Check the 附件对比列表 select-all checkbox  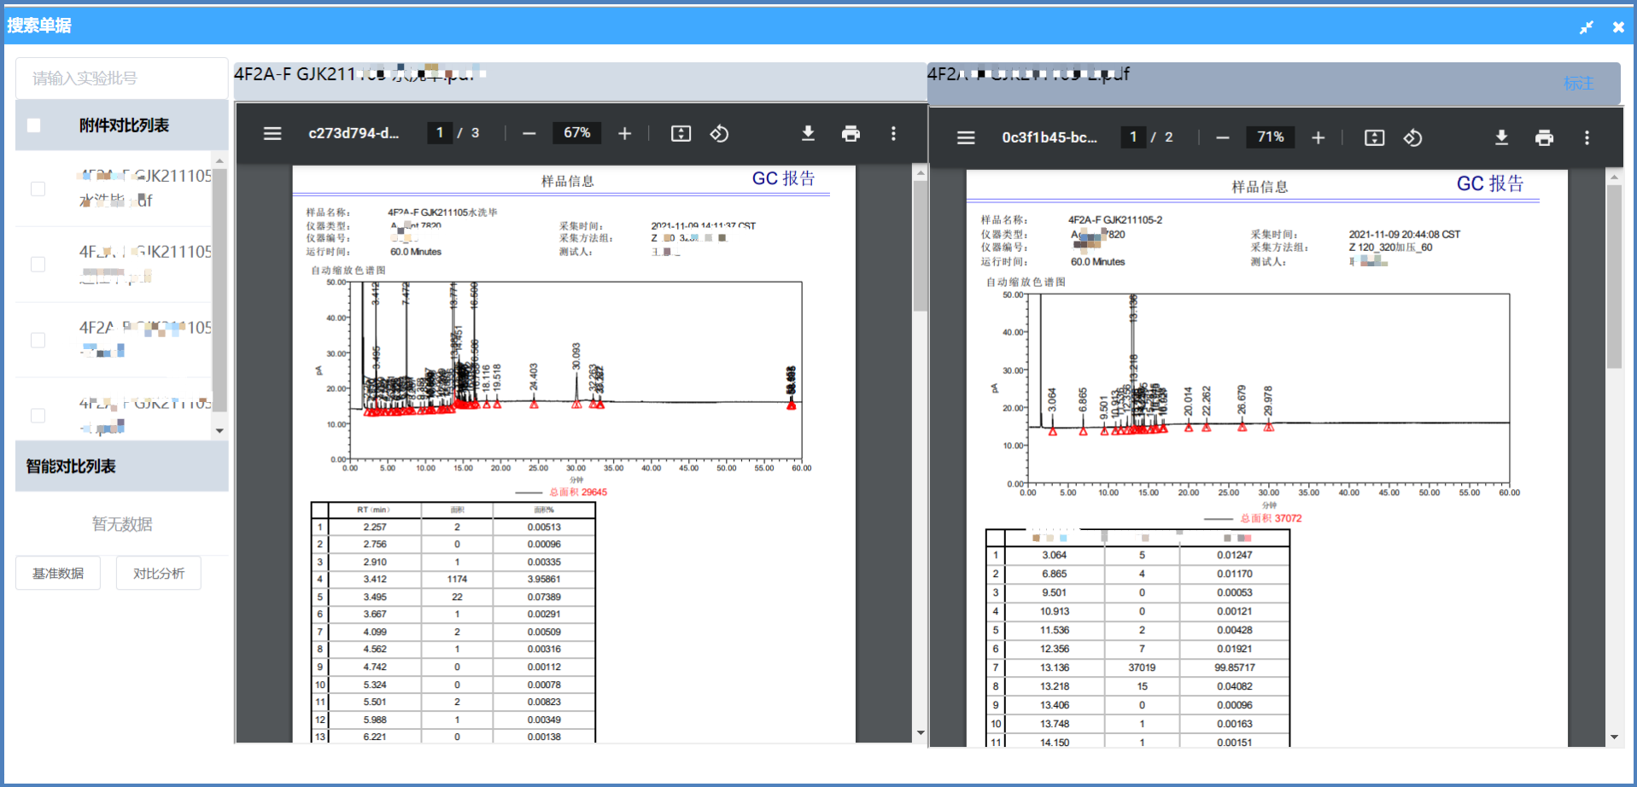point(34,125)
